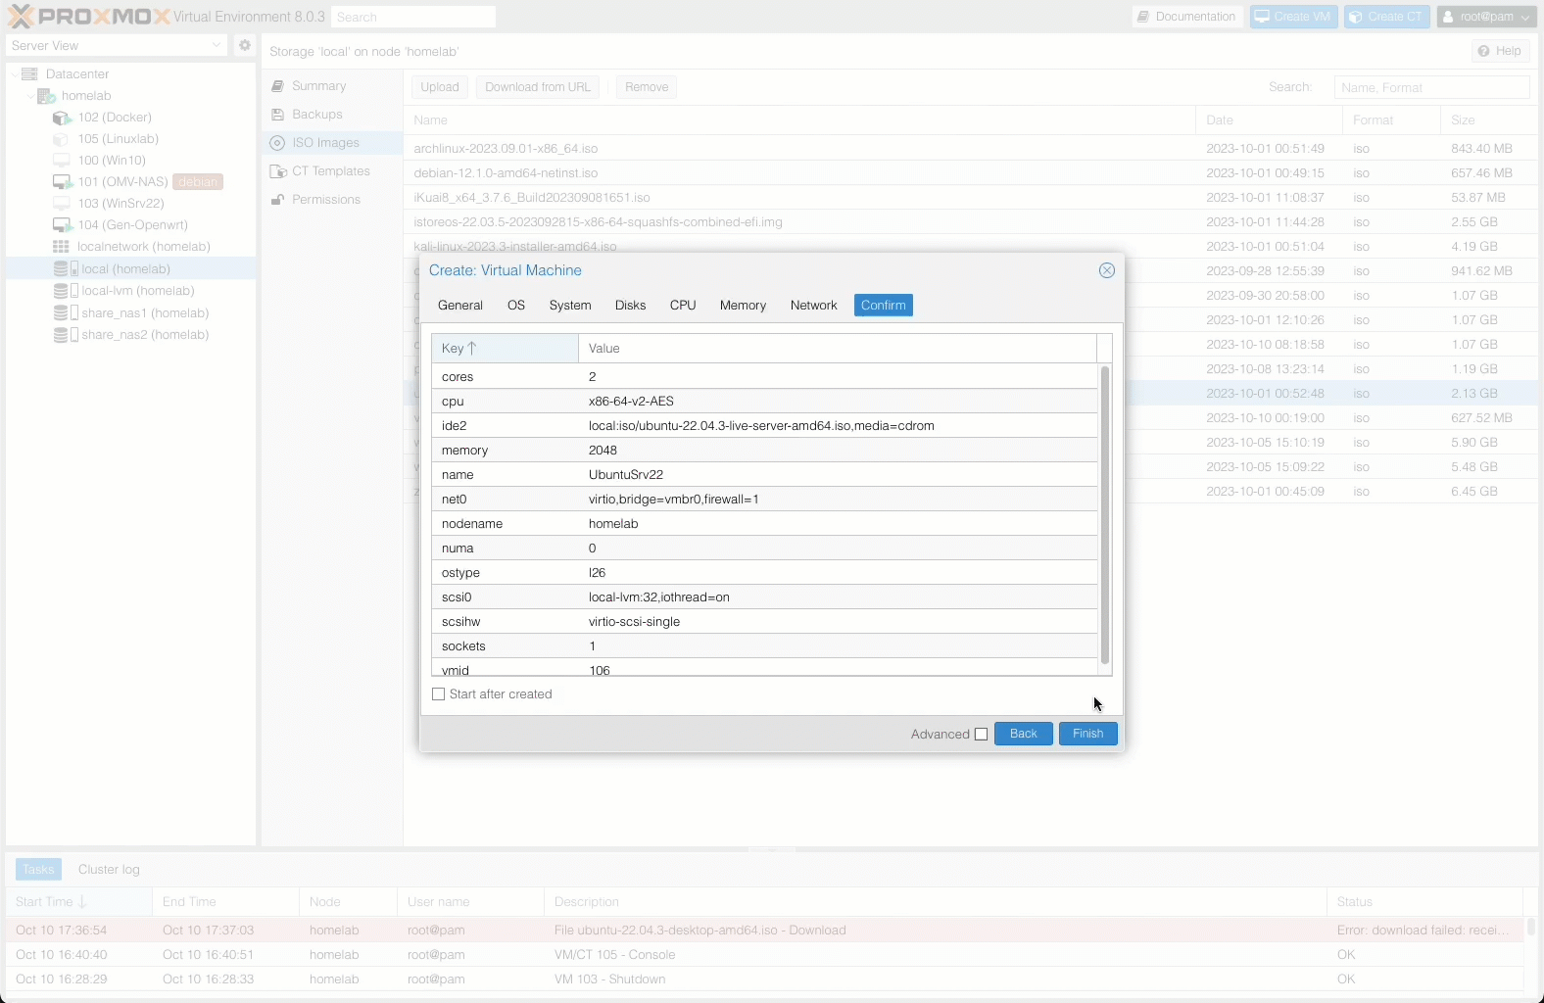Open the Summary panel icon
This screenshot has height=1003, width=1544.
click(277, 86)
